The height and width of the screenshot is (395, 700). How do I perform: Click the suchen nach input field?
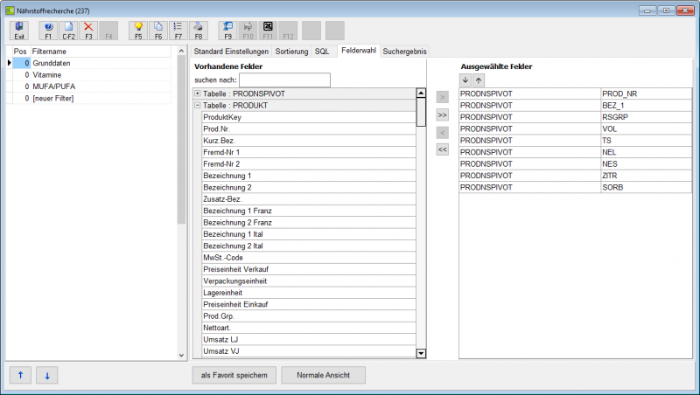point(285,80)
